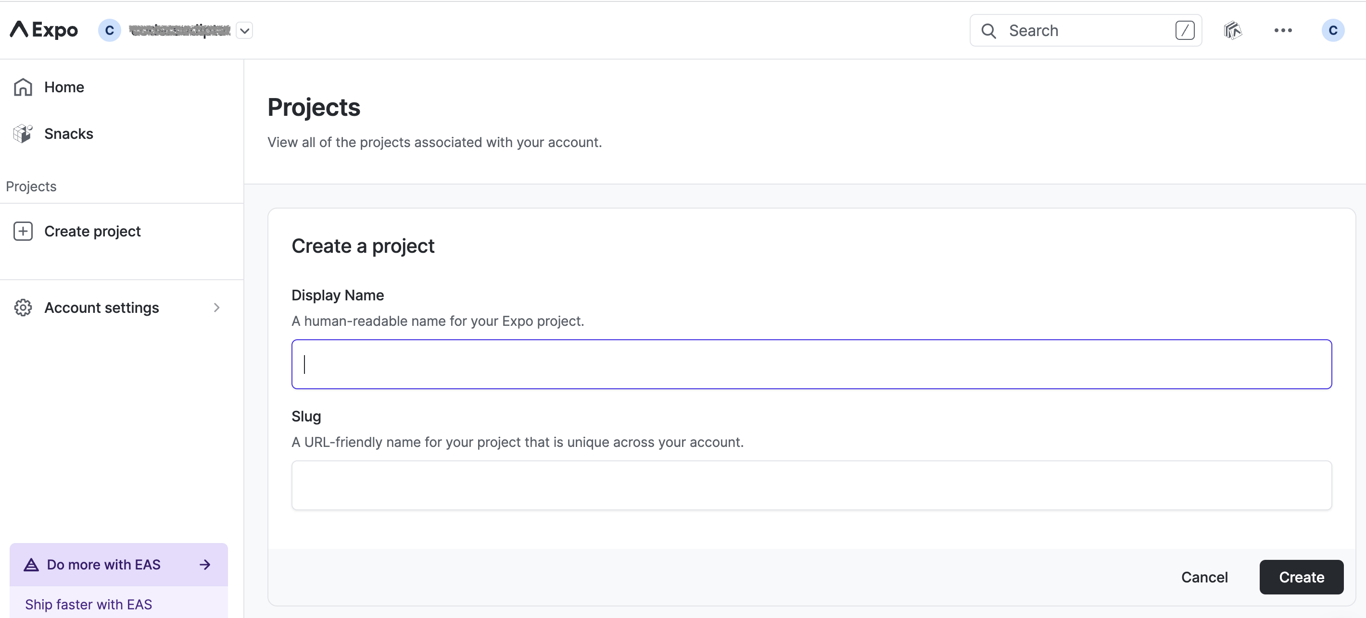Click the Do more with EAS arrow
Screen dimensions: 1366x618
pyautogui.click(x=205, y=565)
